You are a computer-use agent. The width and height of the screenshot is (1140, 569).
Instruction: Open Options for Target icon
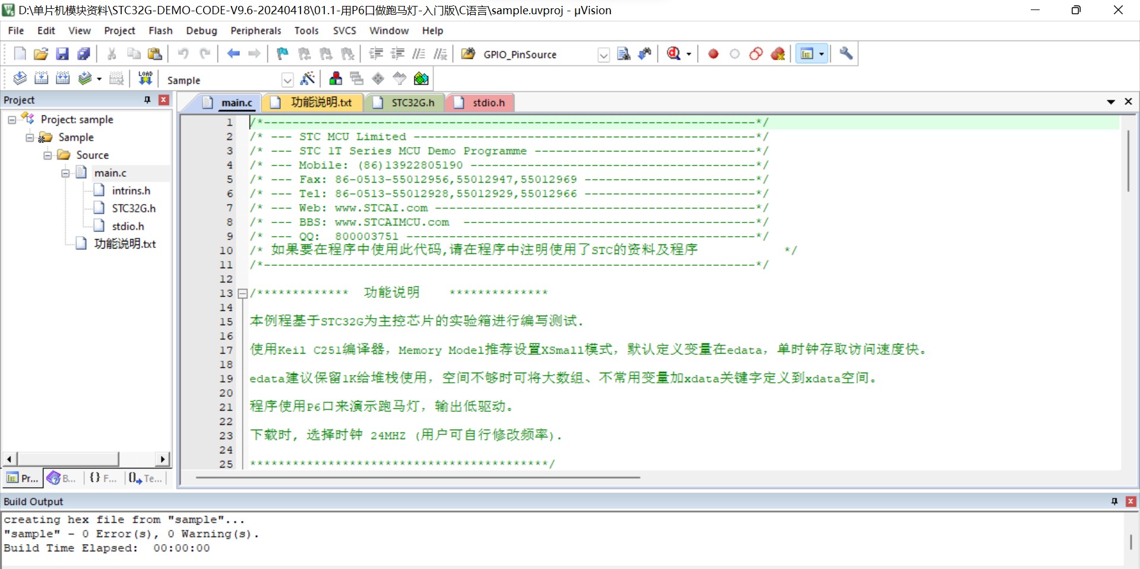click(x=308, y=78)
